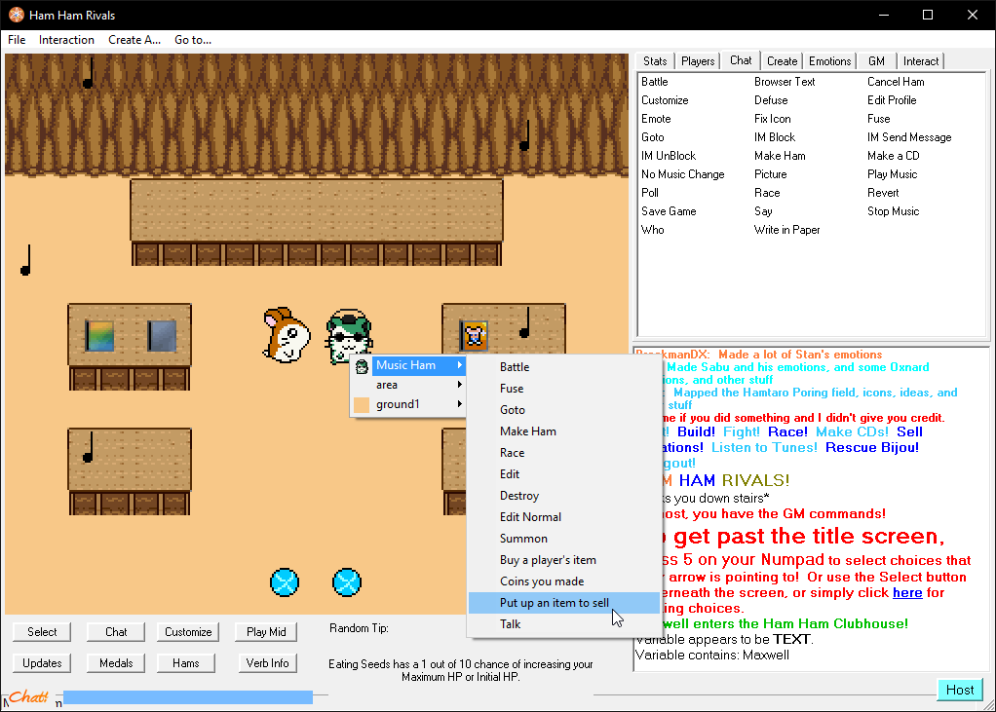Run the IM Send Message verb

click(x=909, y=137)
